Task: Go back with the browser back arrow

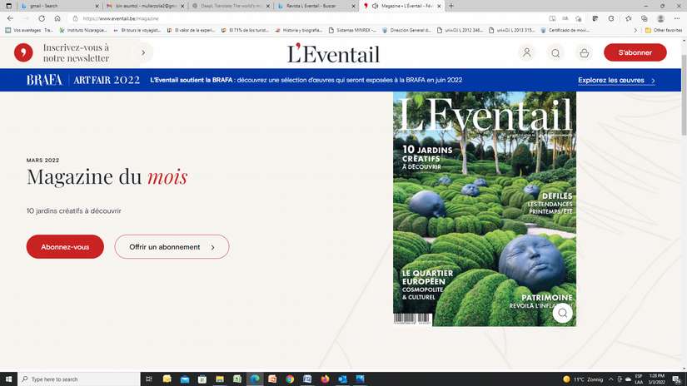Action: pyautogui.click(x=10, y=18)
